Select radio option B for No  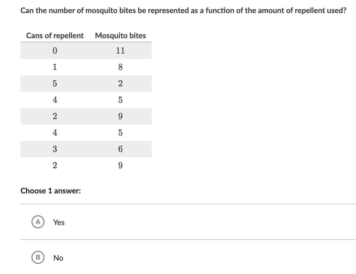tap(38, 257)
